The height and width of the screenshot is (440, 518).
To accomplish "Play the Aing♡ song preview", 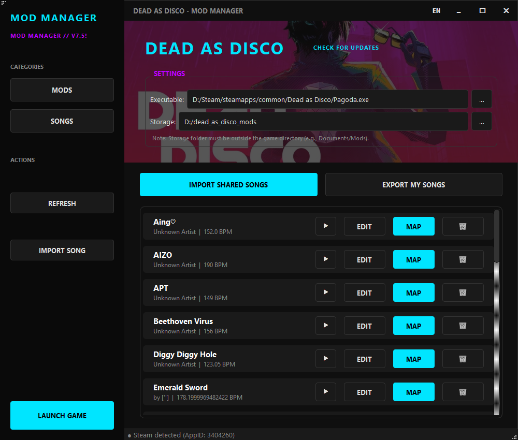I will pos(325,226).
